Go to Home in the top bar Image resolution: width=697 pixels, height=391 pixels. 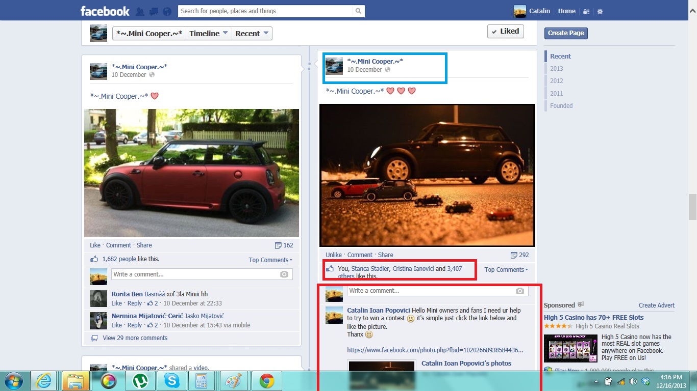coord(566,11)
